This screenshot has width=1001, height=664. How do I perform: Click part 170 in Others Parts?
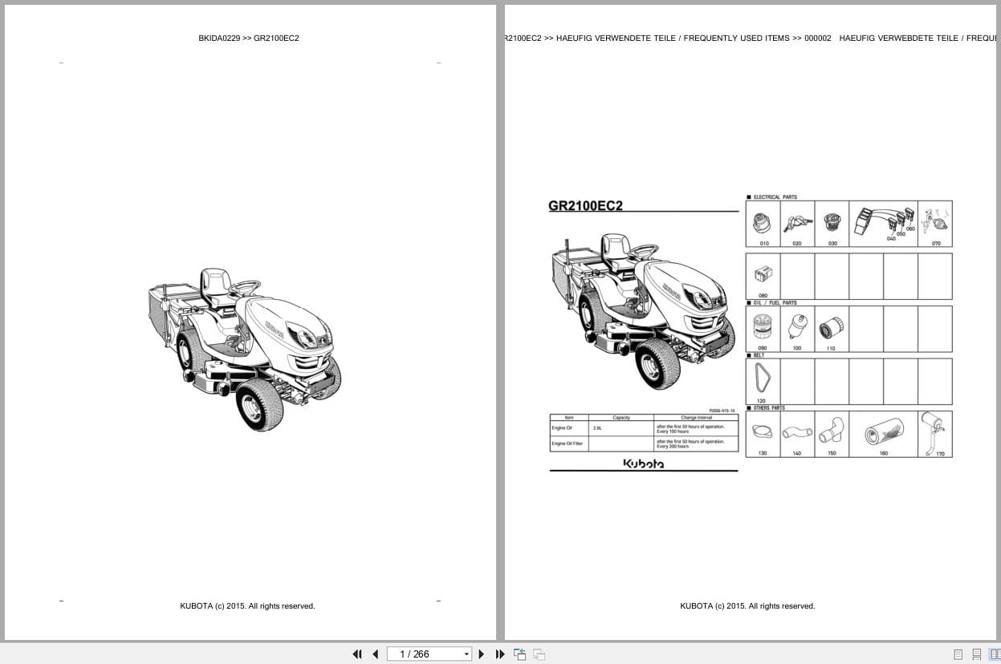point(935,434)
